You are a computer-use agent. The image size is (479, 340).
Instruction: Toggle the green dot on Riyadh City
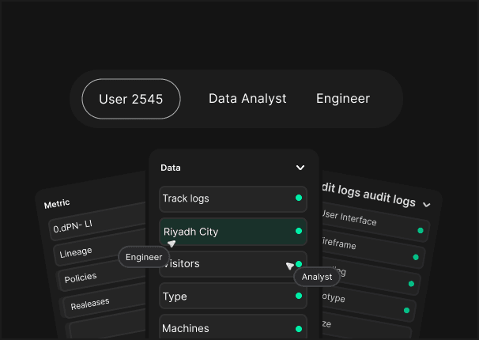pos(298,232)
